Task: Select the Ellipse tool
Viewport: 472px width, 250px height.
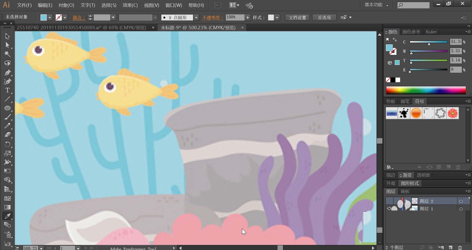Action: 7,108
